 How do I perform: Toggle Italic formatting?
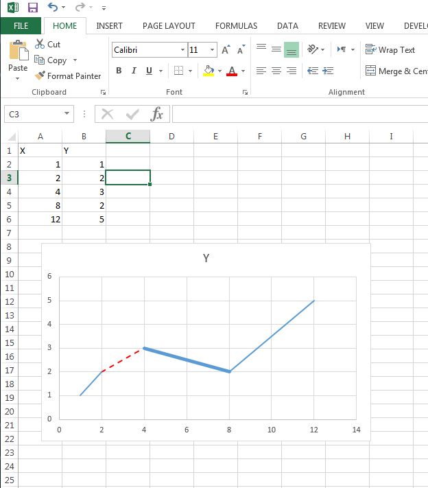pos(134,71)
